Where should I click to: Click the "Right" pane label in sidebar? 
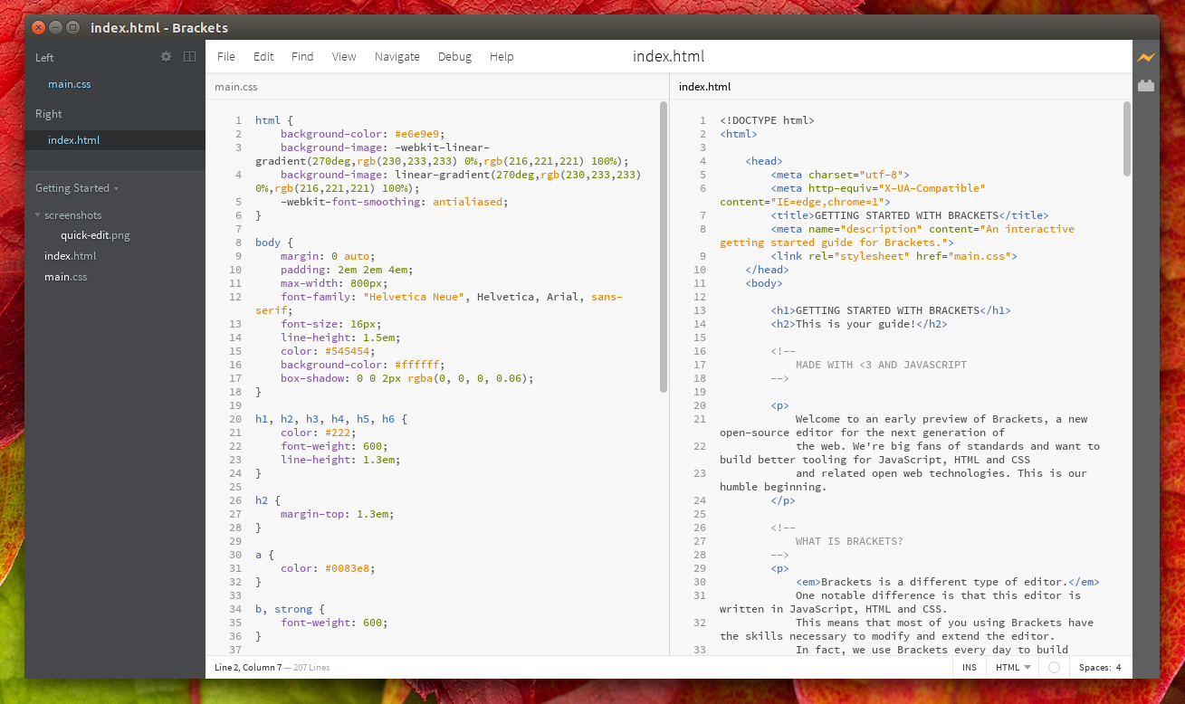click(49, 114)
